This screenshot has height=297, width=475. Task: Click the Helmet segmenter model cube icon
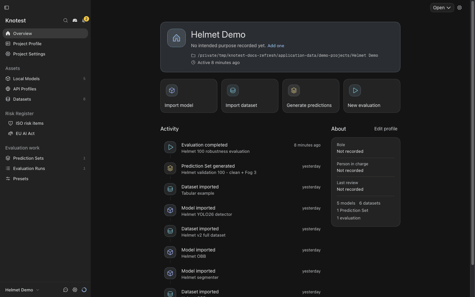[170, 273]
